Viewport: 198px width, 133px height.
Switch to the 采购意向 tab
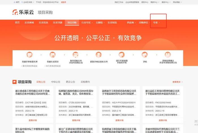(85, 82)
